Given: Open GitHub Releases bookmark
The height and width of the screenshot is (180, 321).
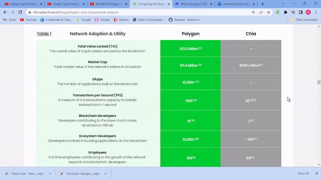Looking at the screenshot, I should coord(185,20).
